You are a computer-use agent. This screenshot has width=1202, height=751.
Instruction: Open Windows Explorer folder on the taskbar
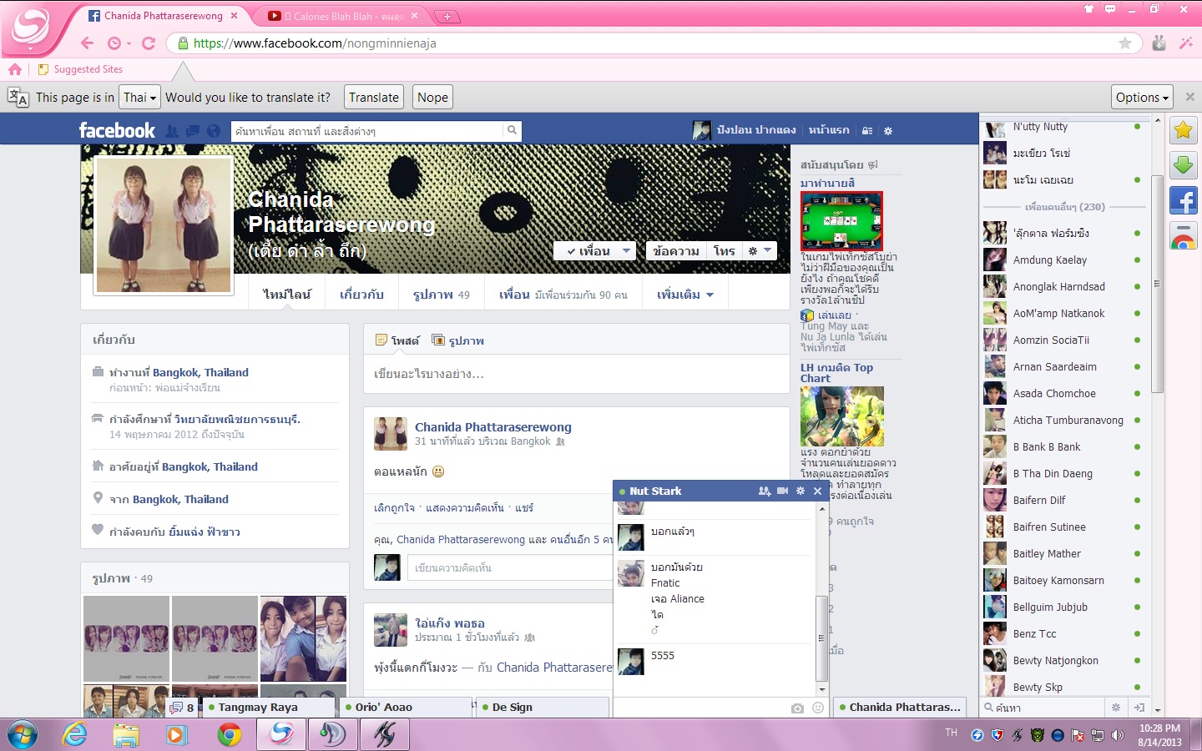click(x=126, y=734)
